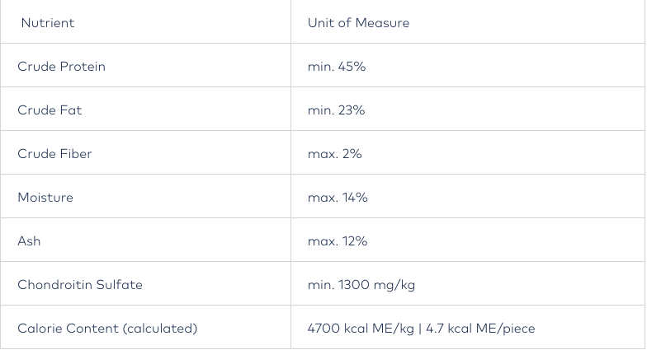647x350 pixels.
Task: Select the Crude Fat row label
Action: [x=50, y=110]
